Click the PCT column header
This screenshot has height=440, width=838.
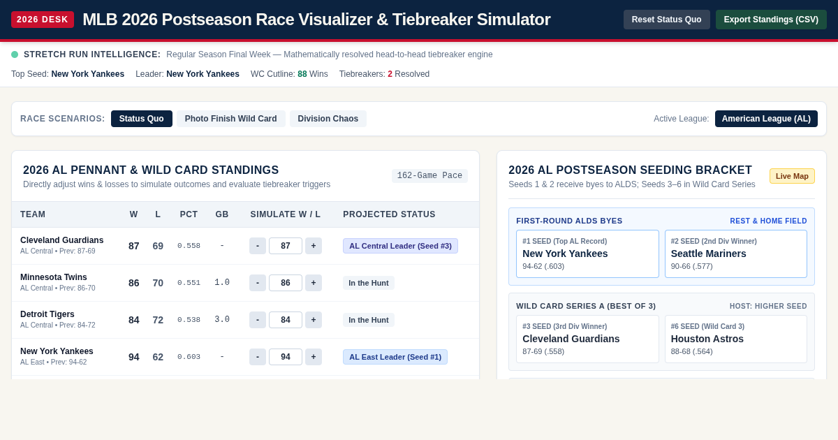tap(189, 214)
